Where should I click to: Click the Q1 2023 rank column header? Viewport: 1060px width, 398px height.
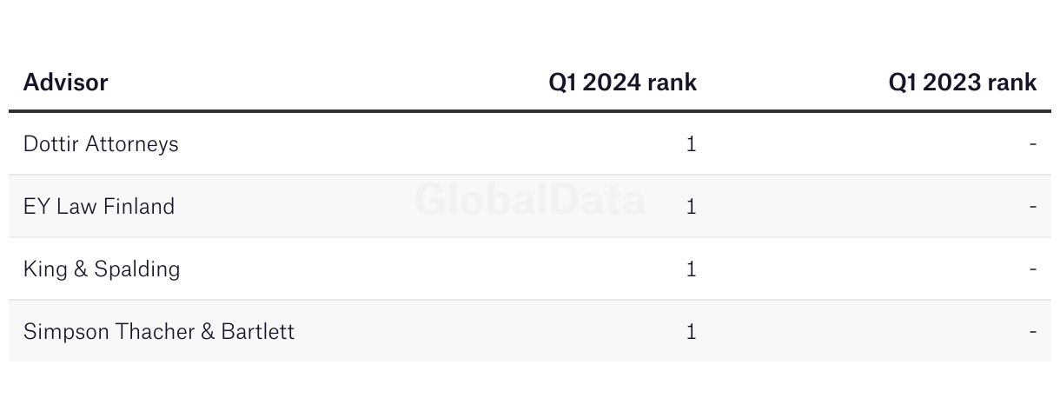962,83
